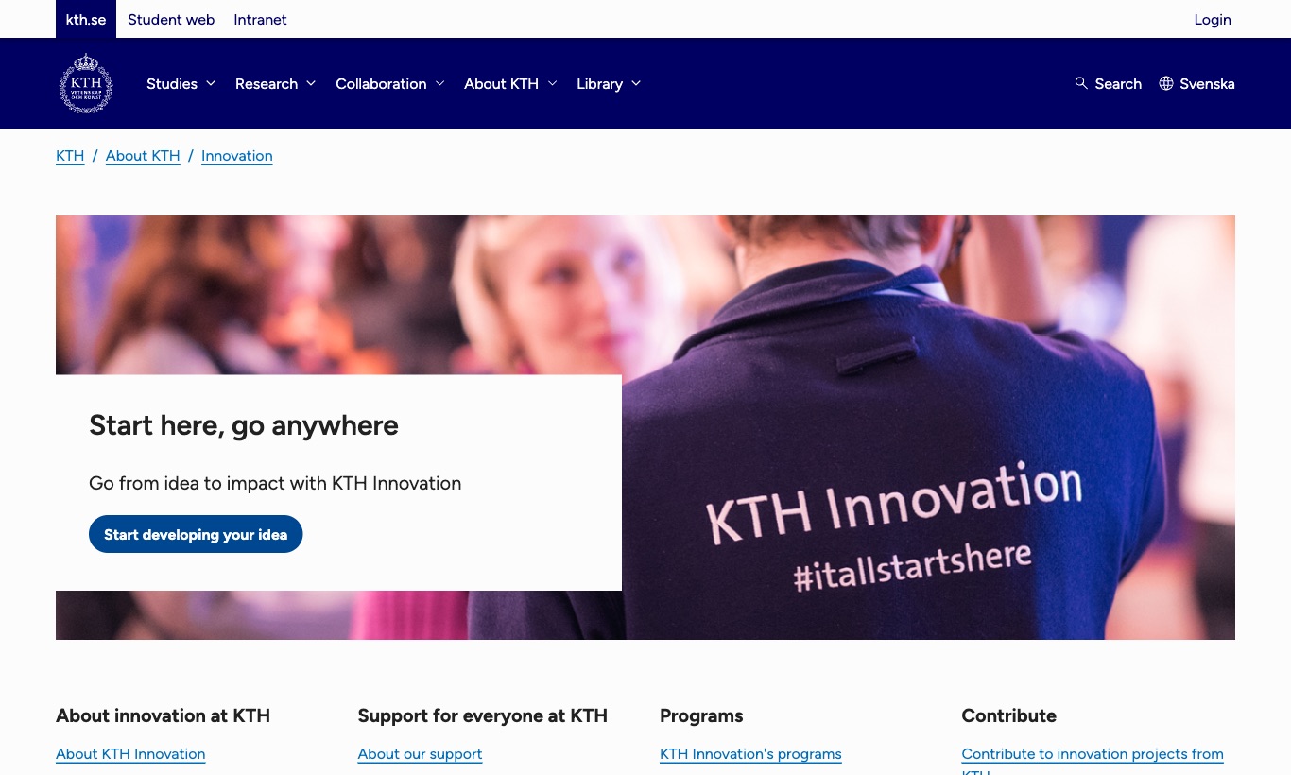Image resolution: width=1291 pixels, height=775 pixels.
Task: Click the globe language icon
Action: (1166, 83)
